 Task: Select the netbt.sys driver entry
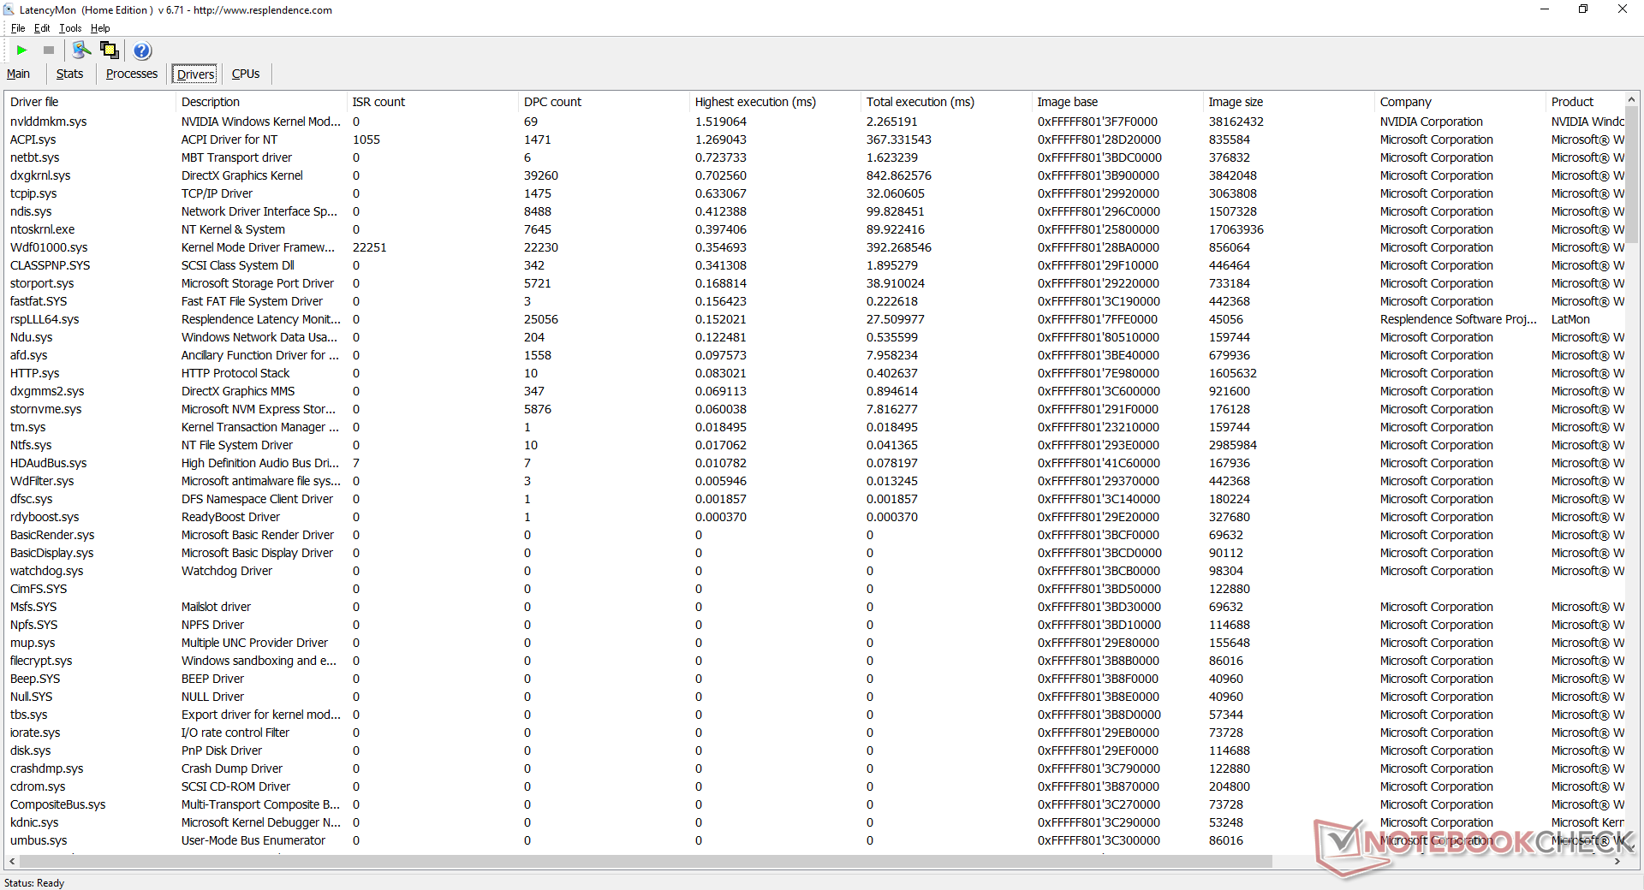click(814, 157)
